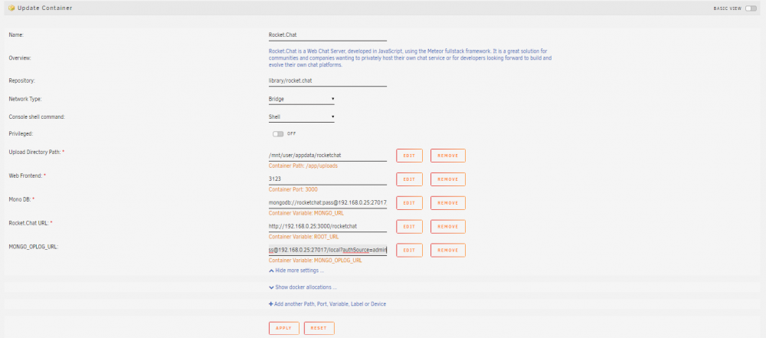This screenshot has height=338, width=766.
Task: Edit the Rocket.Chat URL variable
Action: [409, 226]
